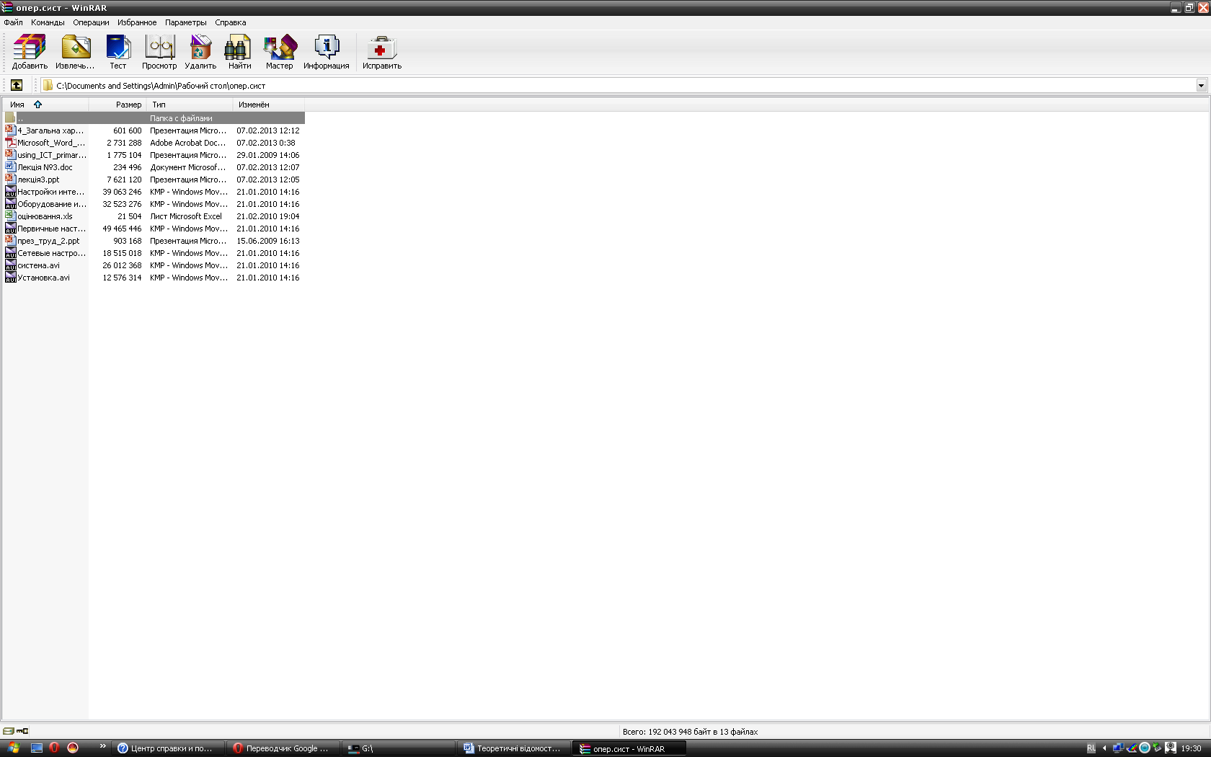Image resolution: width=1211 pixels, height=757 pixels.
Task: Open the Найти (Find) binoculars tool
Action: coord(239,52)
